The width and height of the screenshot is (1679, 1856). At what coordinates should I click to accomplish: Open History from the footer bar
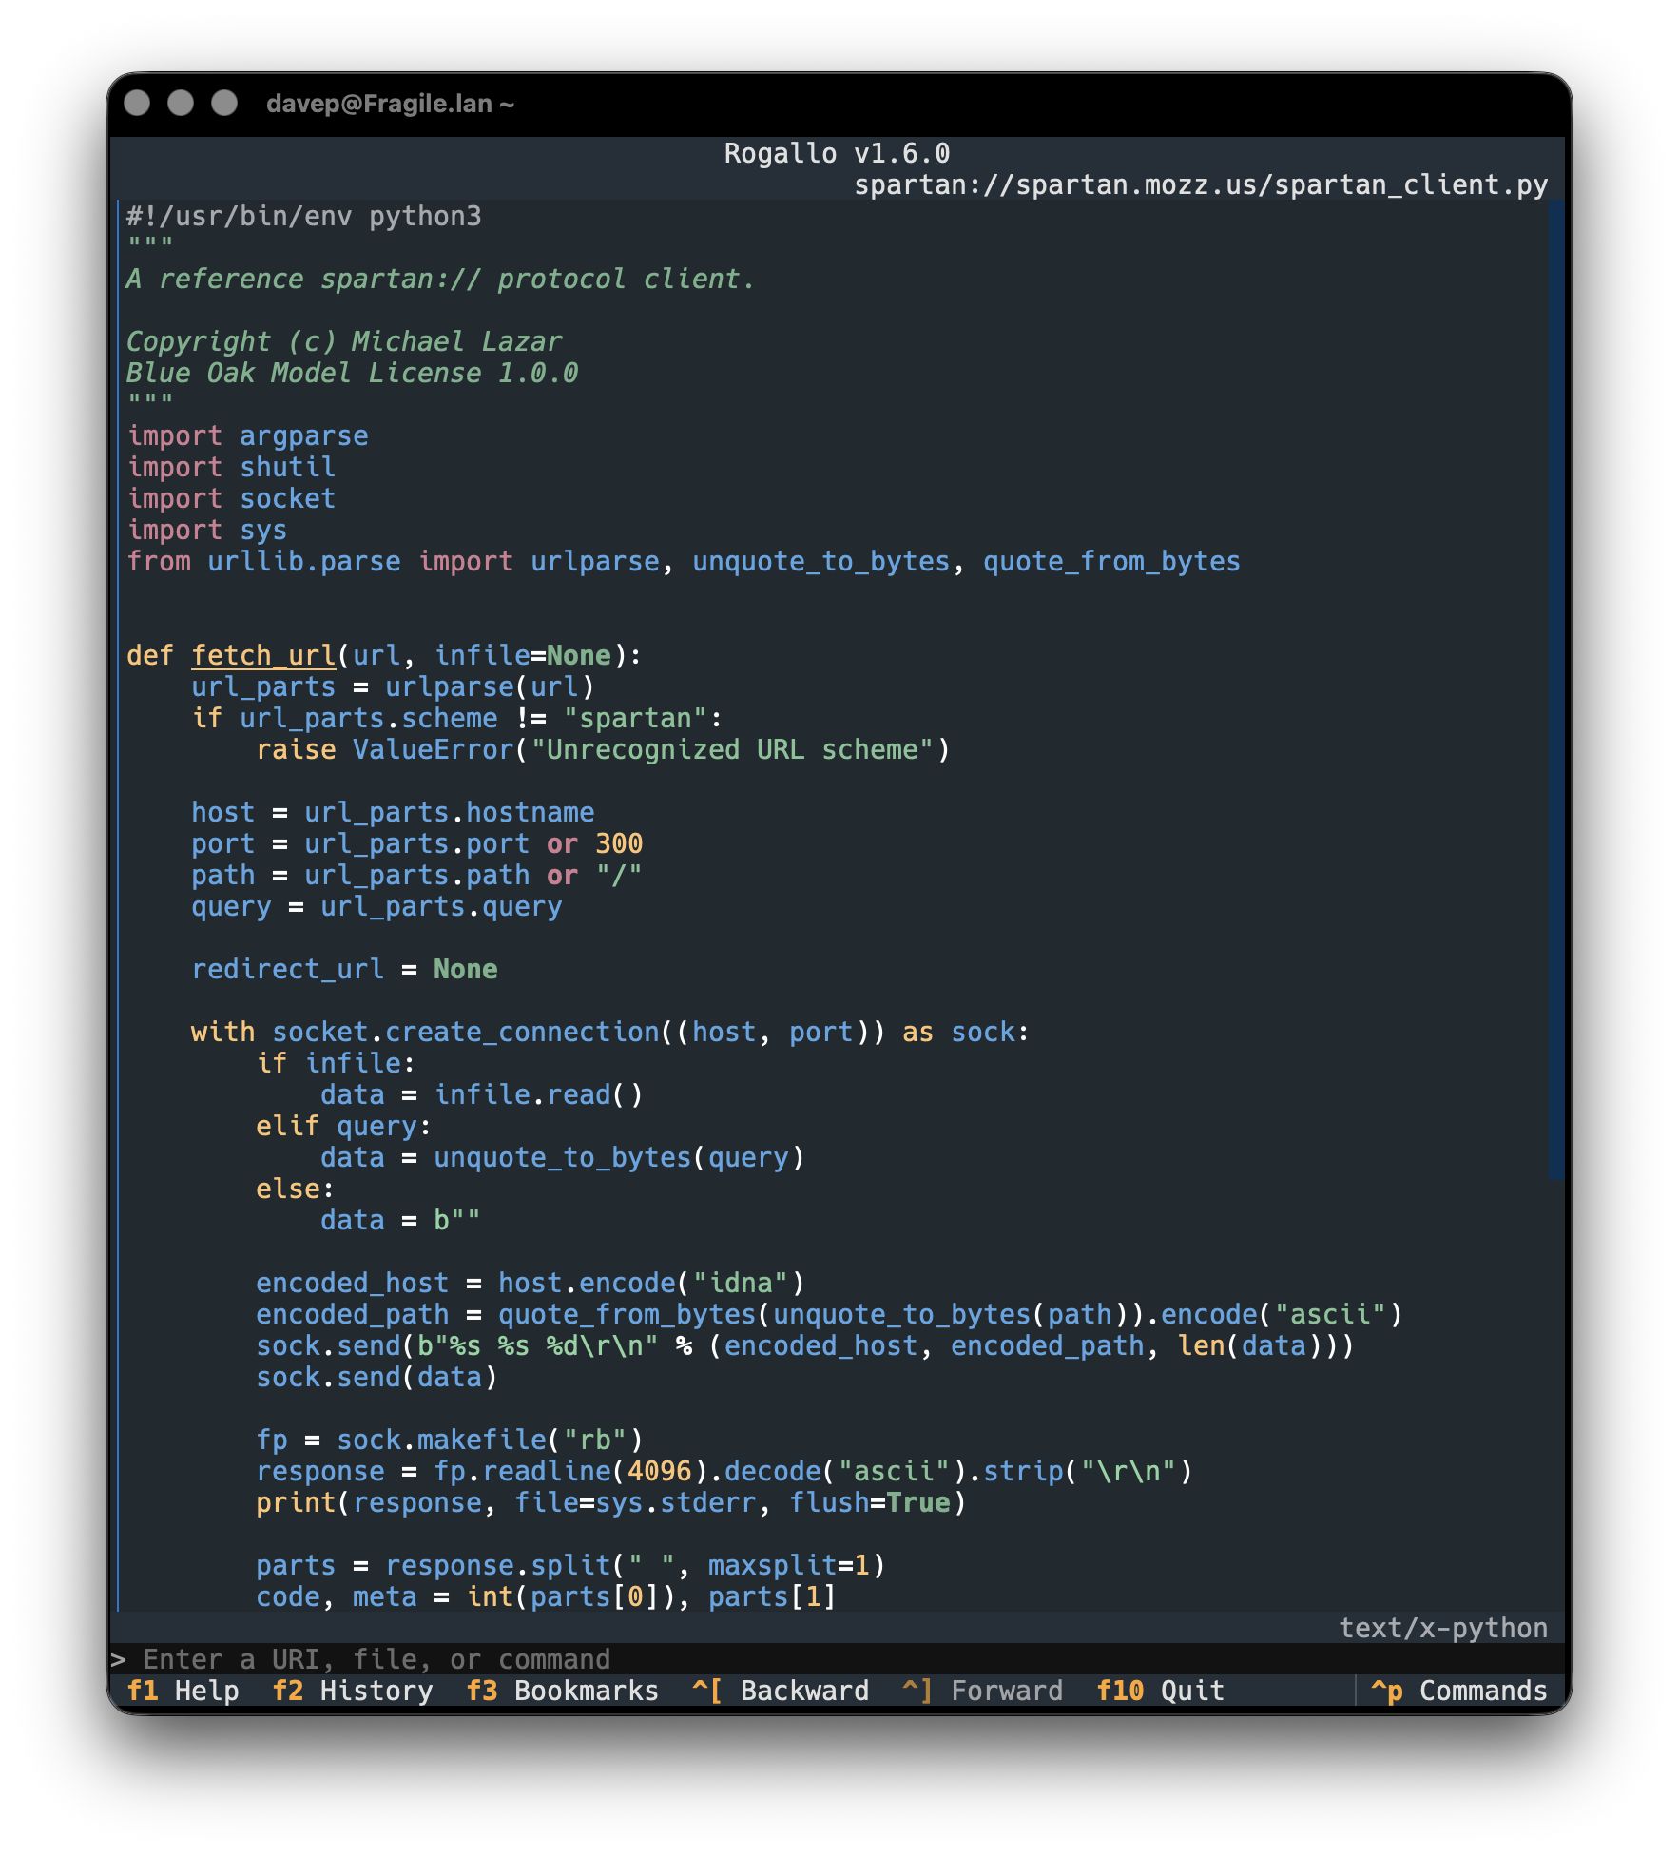pyautogui.click(x=353, y=1691)
